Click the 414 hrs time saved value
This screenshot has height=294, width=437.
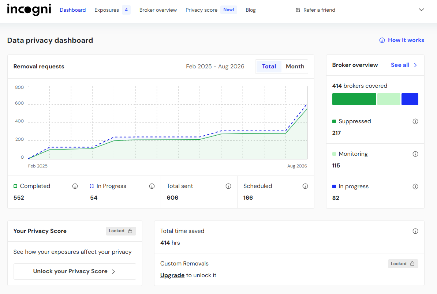[170, 243]
